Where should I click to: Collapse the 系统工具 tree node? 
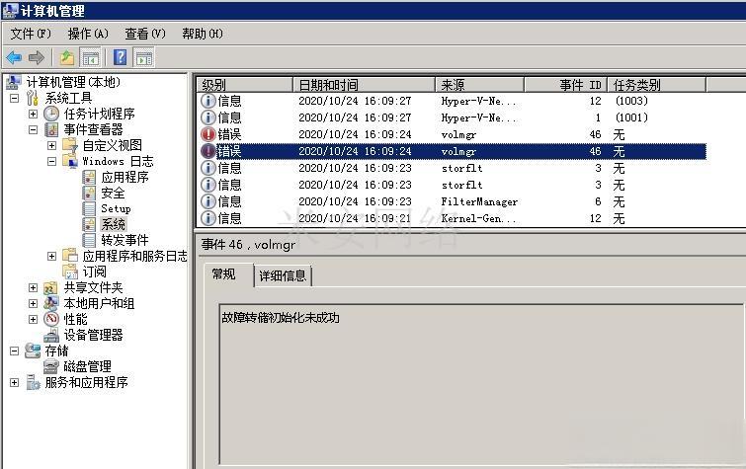coord(14,98)
